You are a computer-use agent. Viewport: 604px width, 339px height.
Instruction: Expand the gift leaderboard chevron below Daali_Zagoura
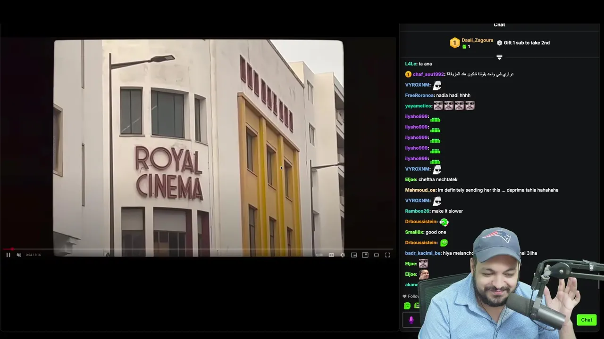[x=499, y=57]
